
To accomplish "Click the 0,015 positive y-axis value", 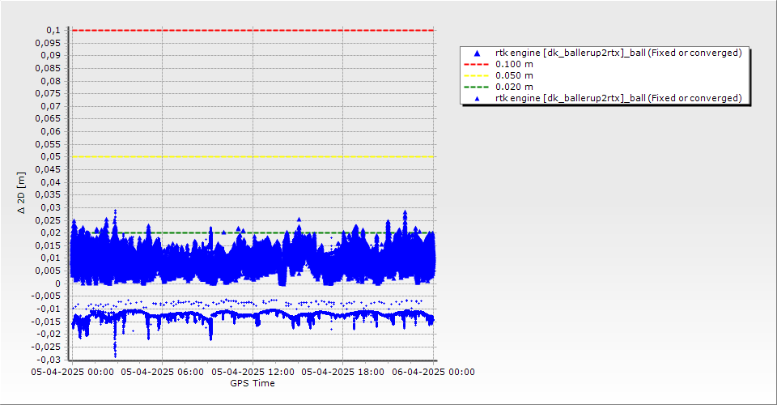I will pos(48,245).
